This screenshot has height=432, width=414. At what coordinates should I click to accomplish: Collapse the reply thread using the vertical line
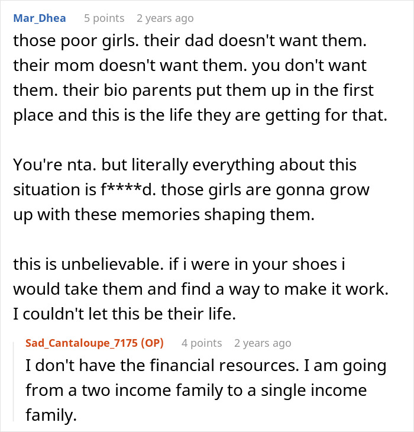pyautogui.click(x=14, y=379)
